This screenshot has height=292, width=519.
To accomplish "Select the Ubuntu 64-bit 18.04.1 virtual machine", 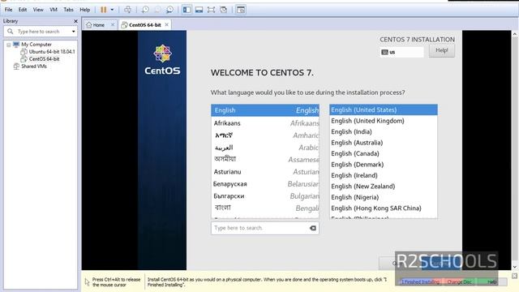I will 52,52.
